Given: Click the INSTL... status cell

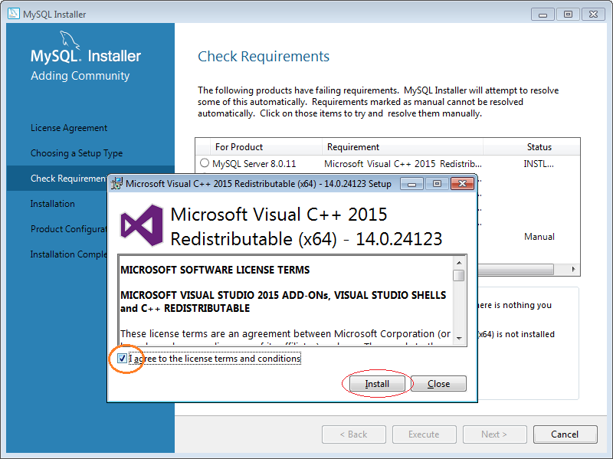Looking at the screenshot, I should click(539, 163).
